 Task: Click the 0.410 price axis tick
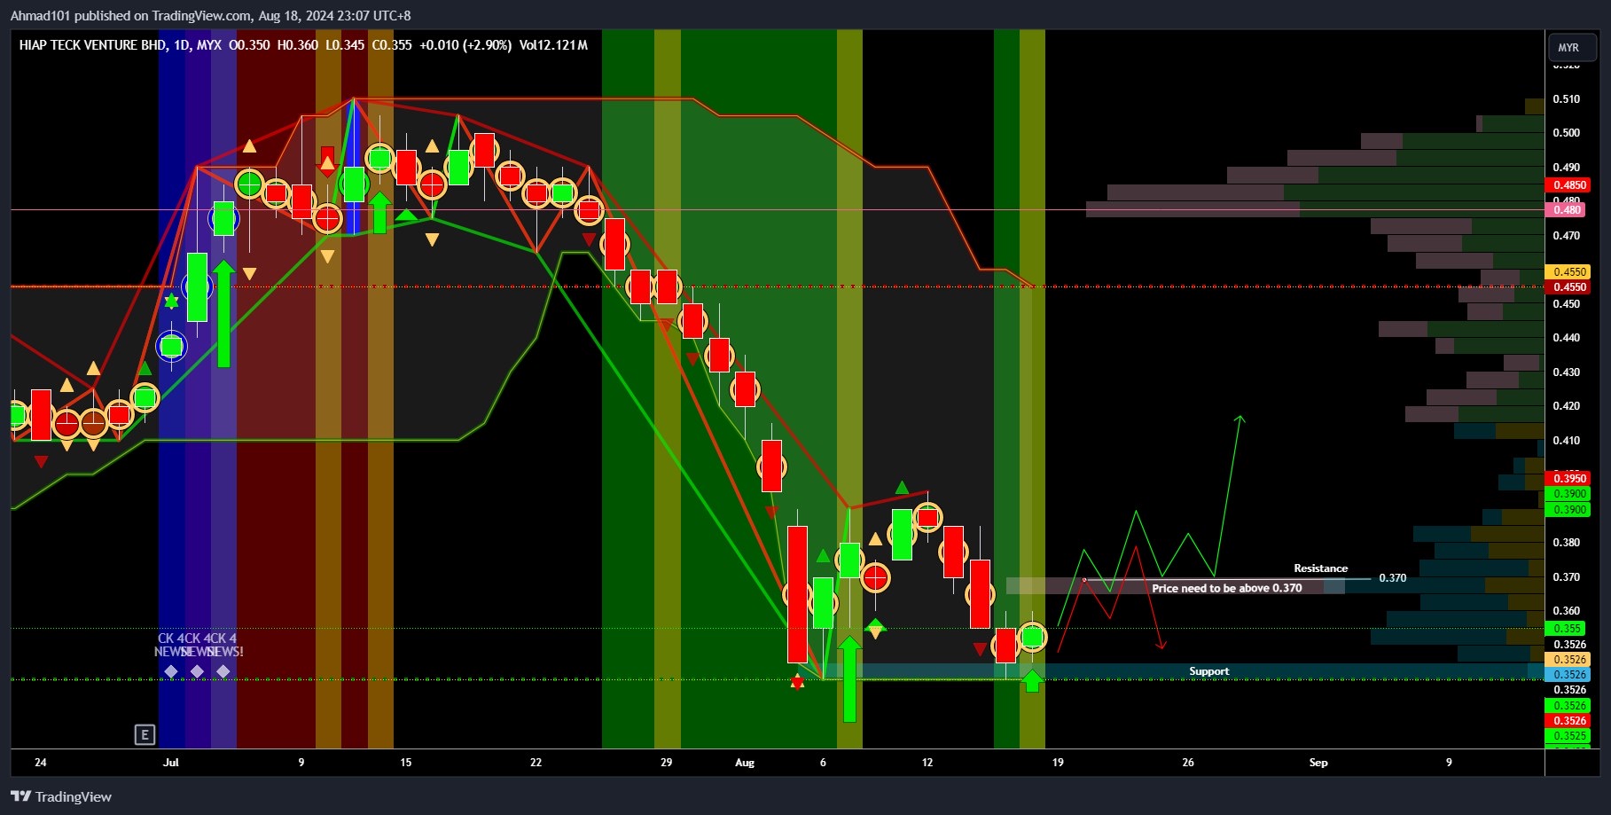[x=1566, y=441]
